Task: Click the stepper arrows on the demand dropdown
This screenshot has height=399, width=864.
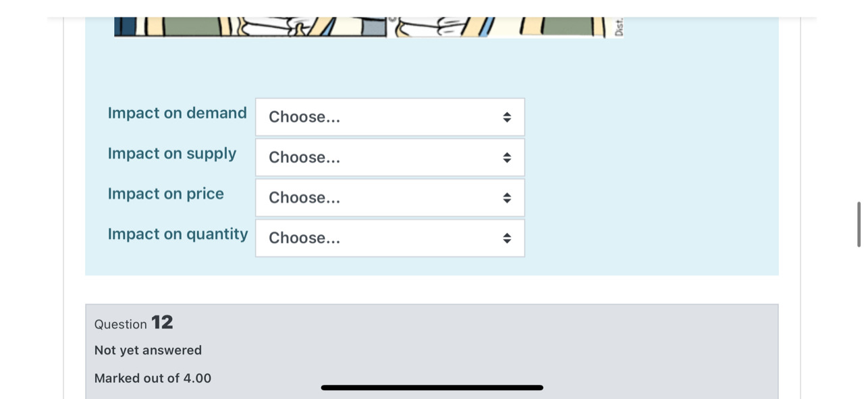Action: (x=506, y=117)
